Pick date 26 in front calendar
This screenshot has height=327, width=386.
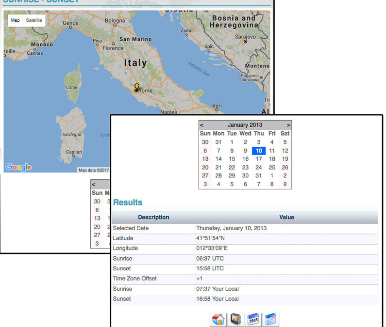[285, 167]
